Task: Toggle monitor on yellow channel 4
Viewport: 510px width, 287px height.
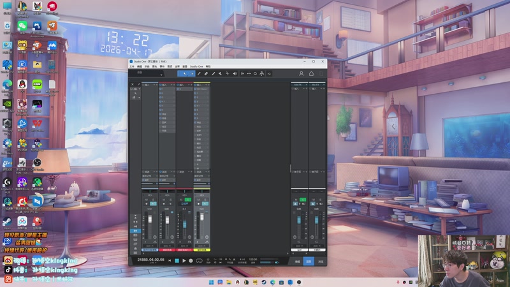Action: [205, 203]
